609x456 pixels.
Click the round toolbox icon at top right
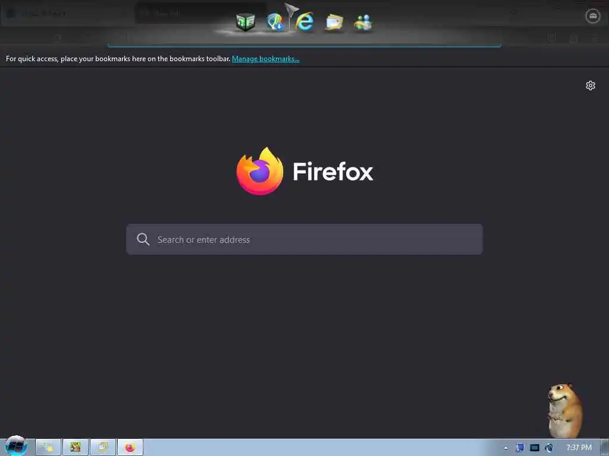coord(593,15)
